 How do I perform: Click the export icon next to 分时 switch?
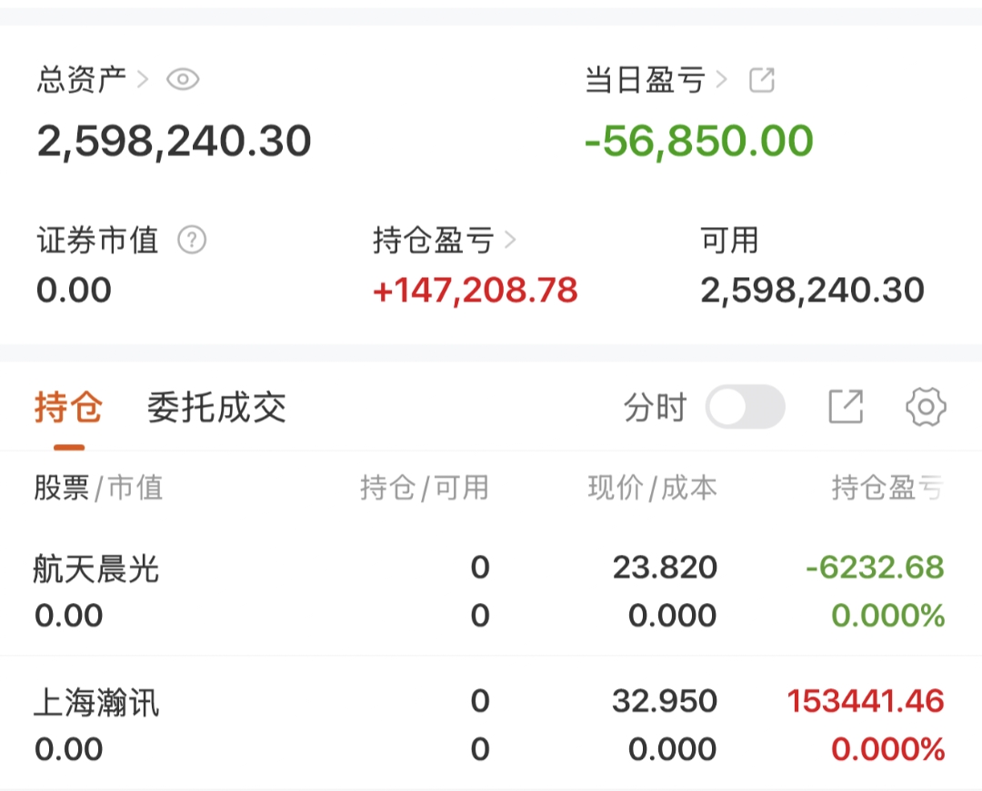pos(846,407)
